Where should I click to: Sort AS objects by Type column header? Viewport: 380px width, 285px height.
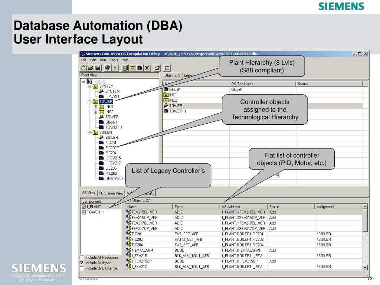(x=196, y=207)
